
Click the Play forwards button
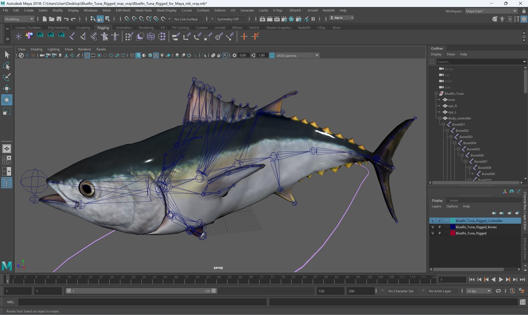[501, 279]
